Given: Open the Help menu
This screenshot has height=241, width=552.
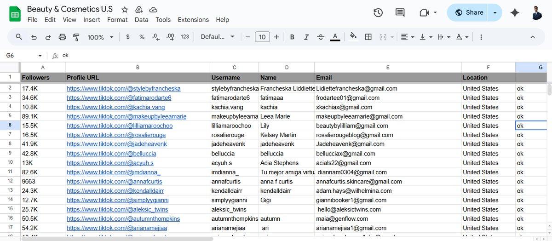Looking at the screenshot, I should pos(222,20).
